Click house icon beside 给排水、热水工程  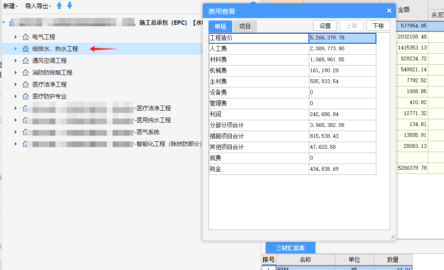click(26, 49)
